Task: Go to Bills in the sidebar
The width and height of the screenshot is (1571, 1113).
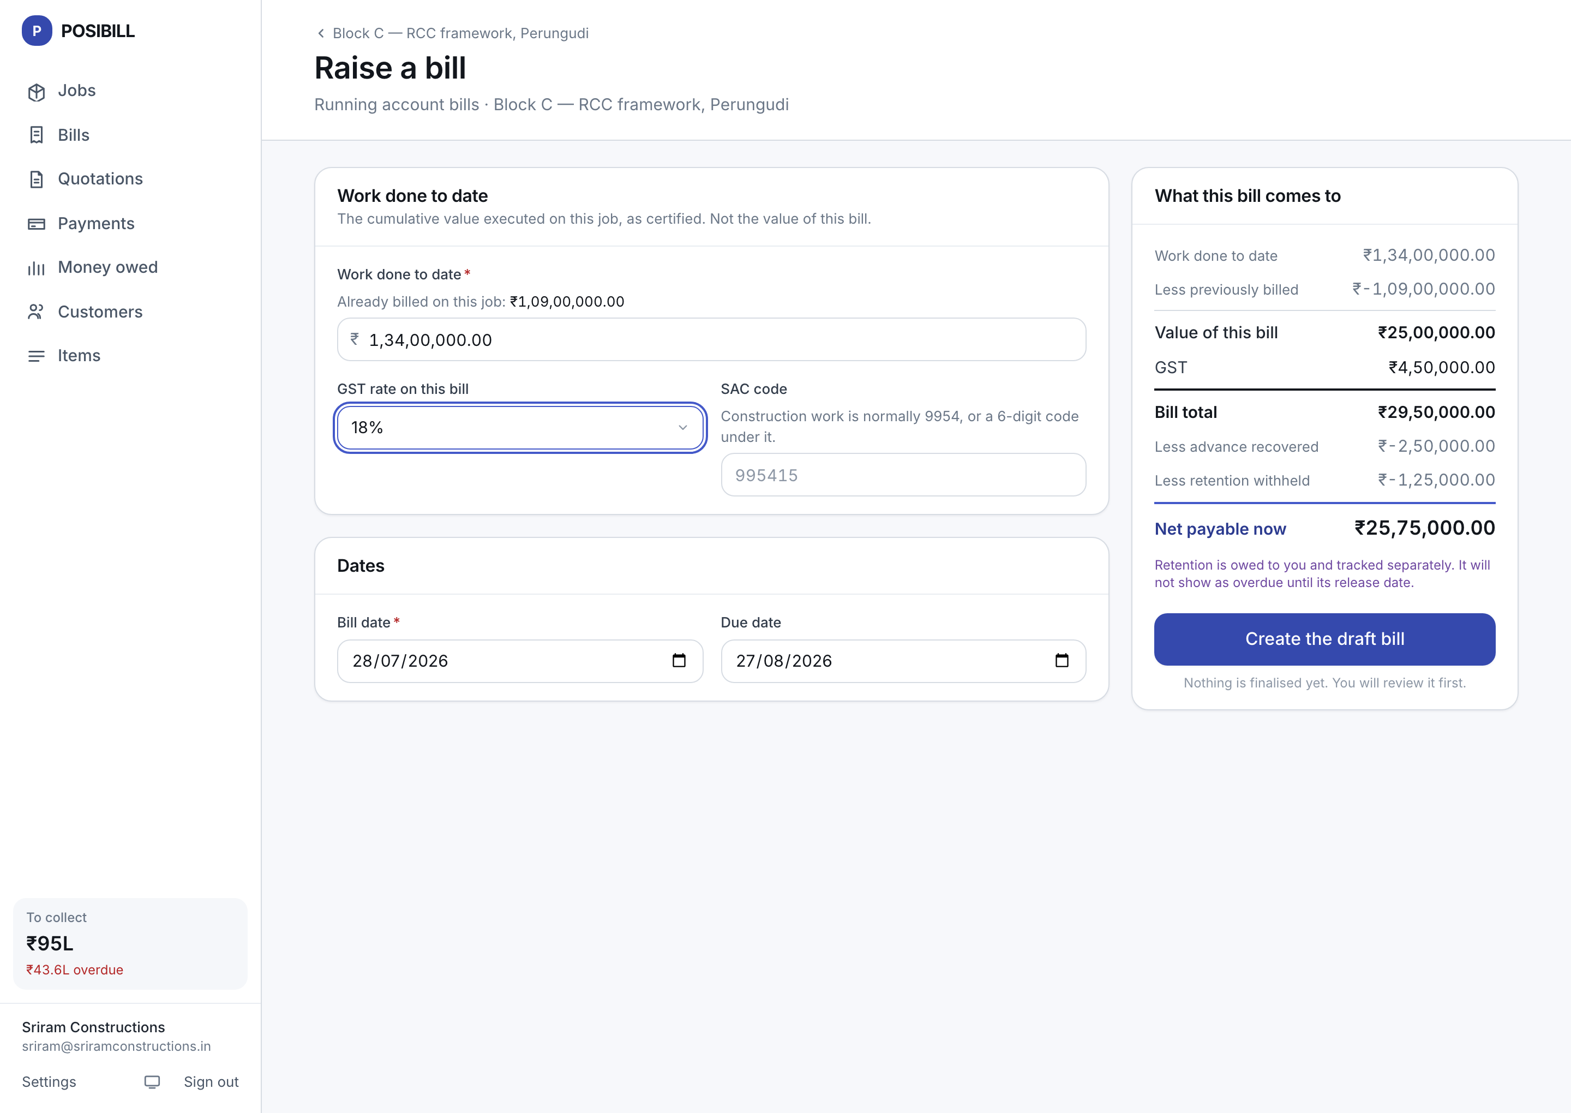Action: [x=130, y=135]
